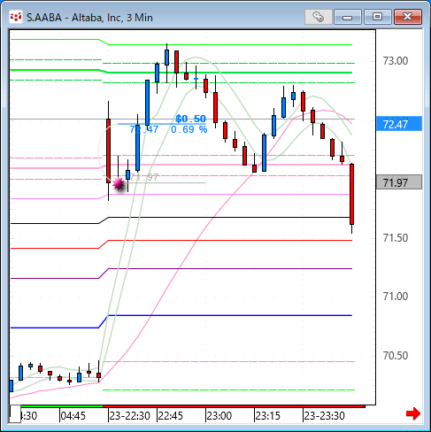Viewport: 431px width, 432px height.
Task: Click the 0.69 % label on chart
Action: [x=189, y=129]
